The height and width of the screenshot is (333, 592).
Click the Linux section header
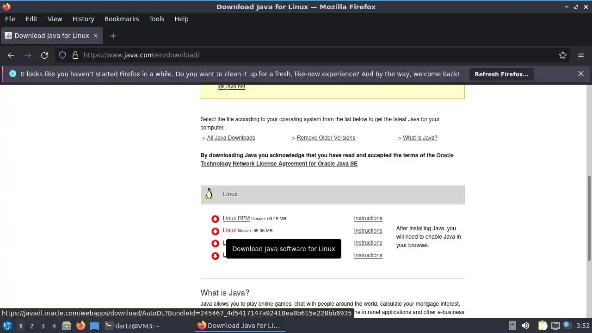tap(333, 195)
